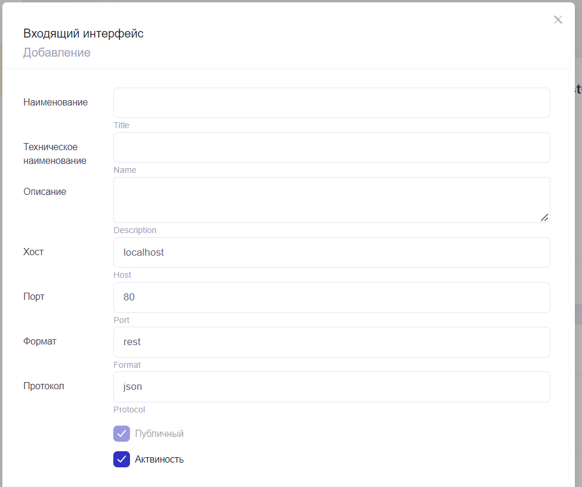Click the Наименование (Title) input field
582x487 pixels.
(x=332, y=103)
